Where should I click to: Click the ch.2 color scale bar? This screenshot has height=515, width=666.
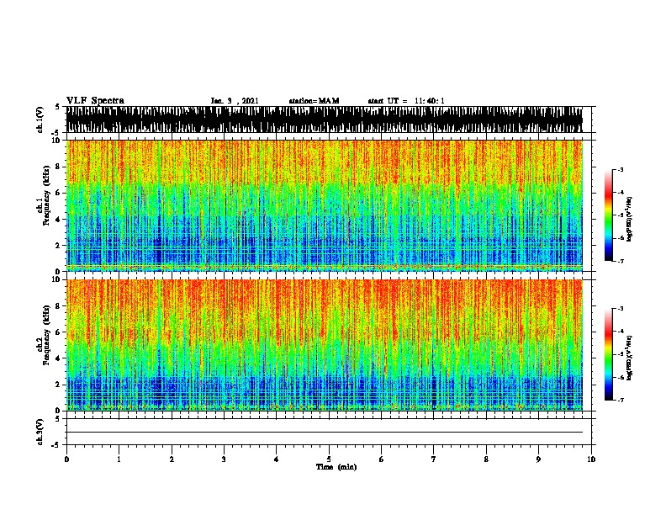[609, 354]
